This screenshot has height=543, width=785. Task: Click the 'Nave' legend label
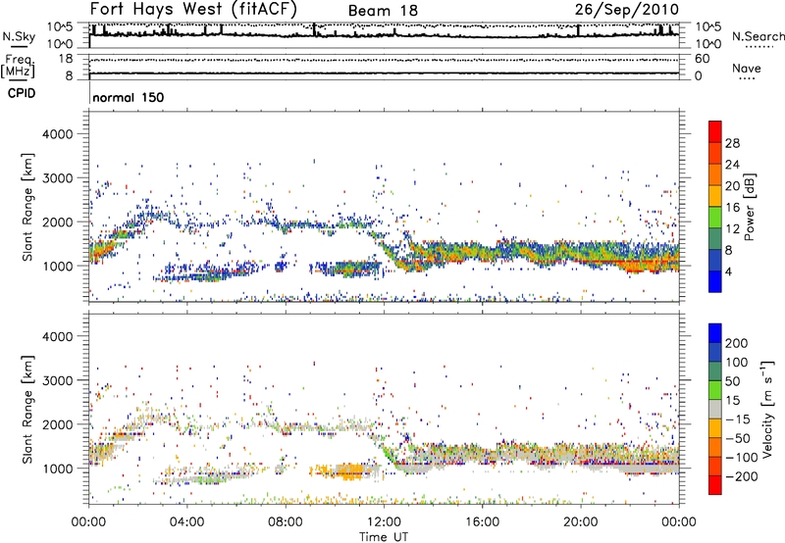point(747,68)
